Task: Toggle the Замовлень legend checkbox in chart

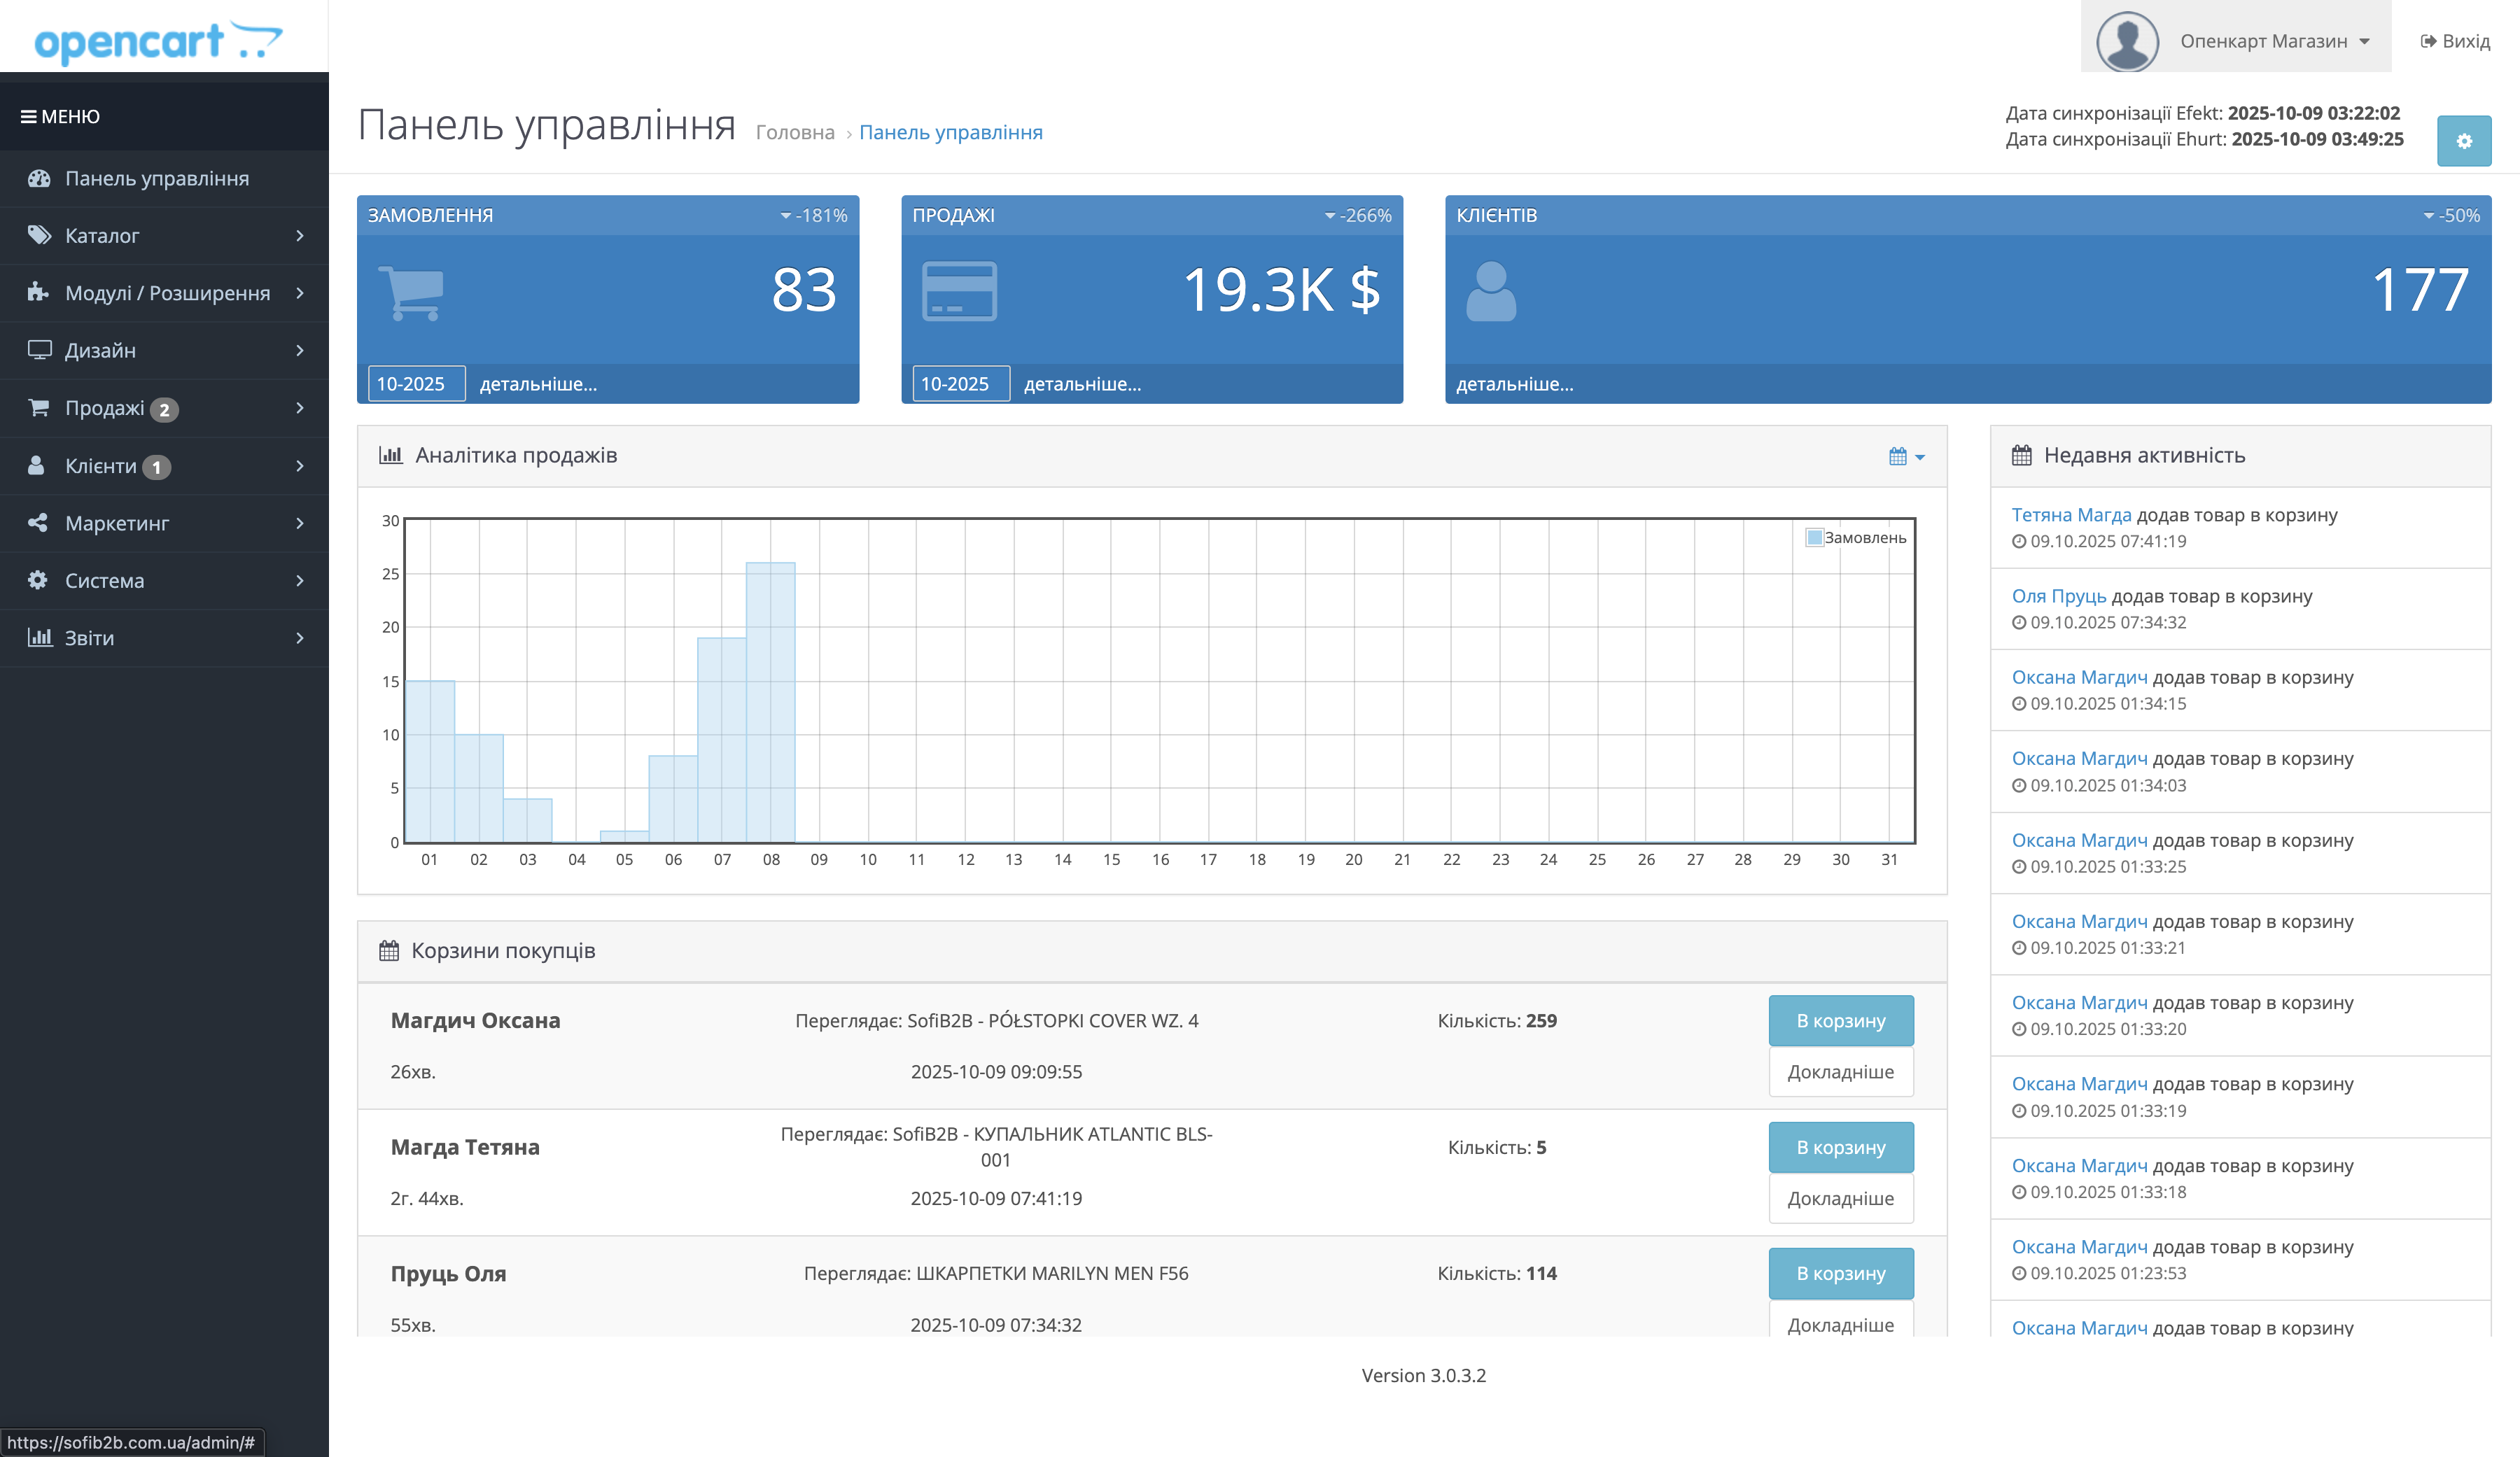Action: coord(1814,538)
